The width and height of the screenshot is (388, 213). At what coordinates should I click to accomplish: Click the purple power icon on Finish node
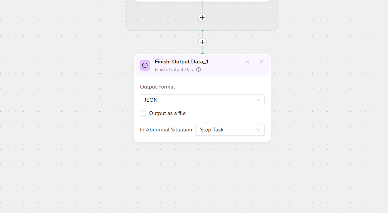tap(145, 65)
